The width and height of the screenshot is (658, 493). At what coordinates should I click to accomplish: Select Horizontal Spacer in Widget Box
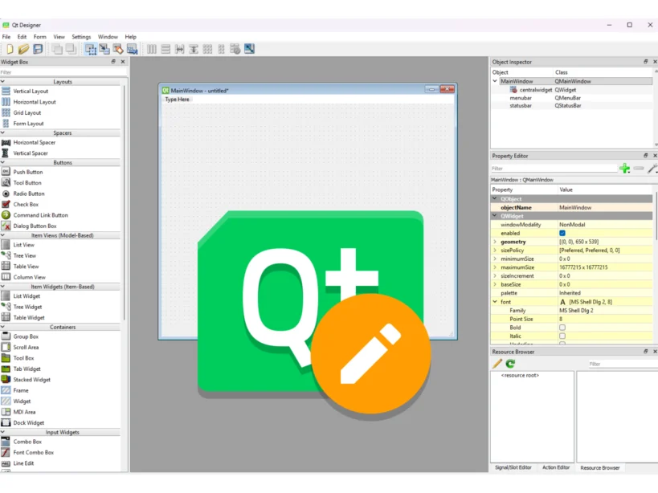(34, 142)
